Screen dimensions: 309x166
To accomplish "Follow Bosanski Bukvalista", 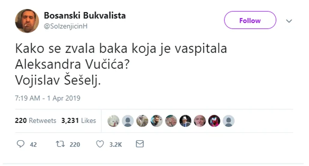I will [250, 20].
